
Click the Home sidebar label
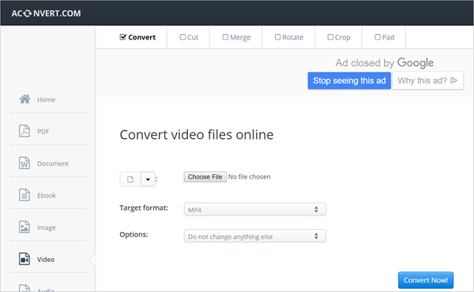(47, 99)
